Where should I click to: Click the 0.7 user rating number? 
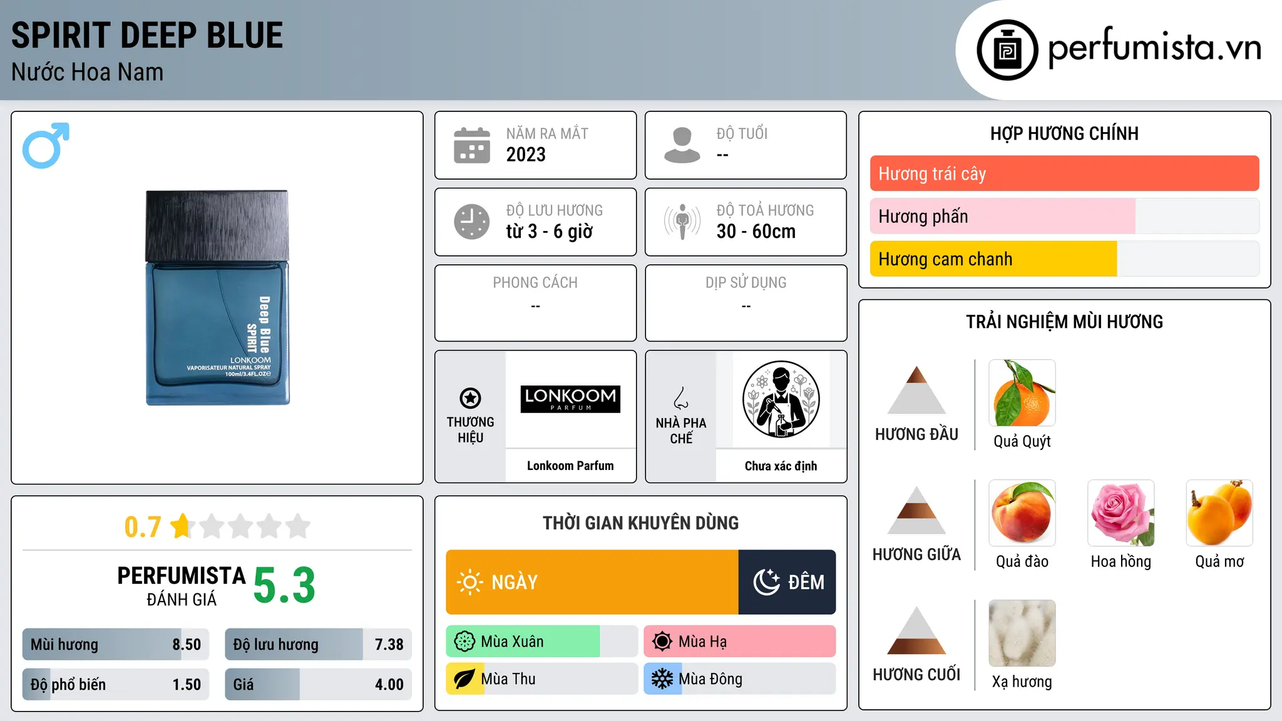pos(143,526)
